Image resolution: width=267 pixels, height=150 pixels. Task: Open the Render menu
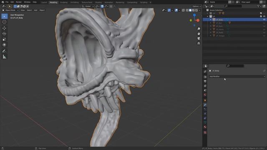click(19, 2)
